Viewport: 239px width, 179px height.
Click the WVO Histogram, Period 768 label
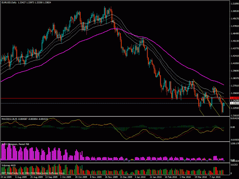point(15,144)
